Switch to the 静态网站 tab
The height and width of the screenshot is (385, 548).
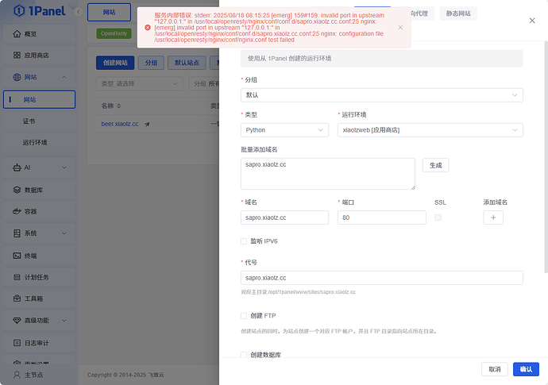(x=458, y=13)
